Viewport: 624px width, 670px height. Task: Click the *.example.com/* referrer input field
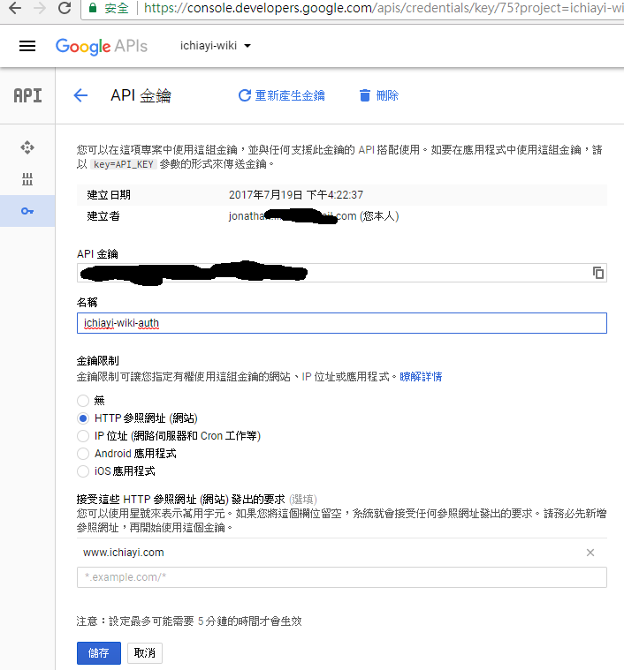342,577
